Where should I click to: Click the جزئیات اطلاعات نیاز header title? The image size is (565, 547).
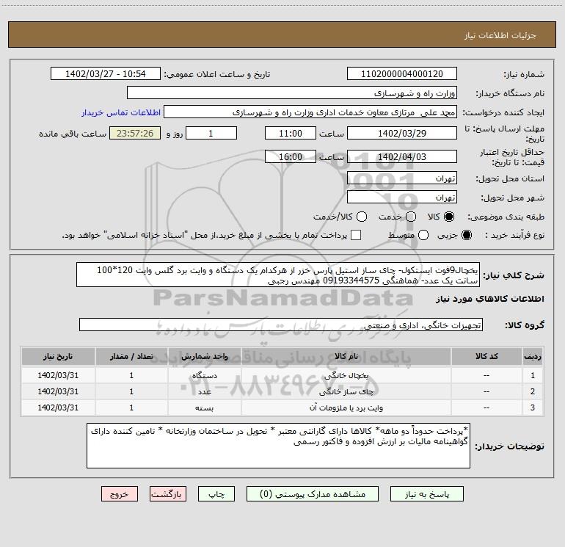[500, 35]
